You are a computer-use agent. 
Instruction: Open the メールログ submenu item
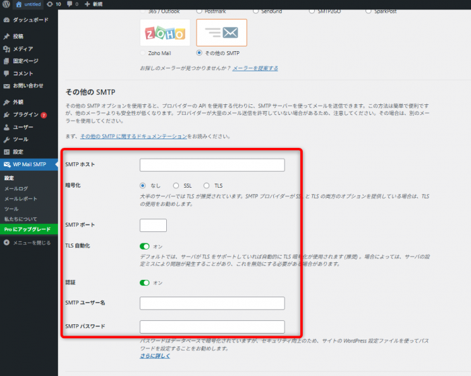[16, 188]
